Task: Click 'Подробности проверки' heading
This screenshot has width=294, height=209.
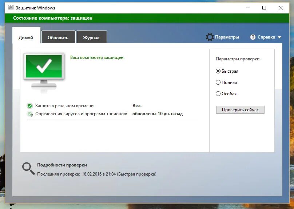Action: (x=62, y=165)
